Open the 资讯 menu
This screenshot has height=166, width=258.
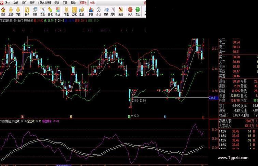[57, 3]
